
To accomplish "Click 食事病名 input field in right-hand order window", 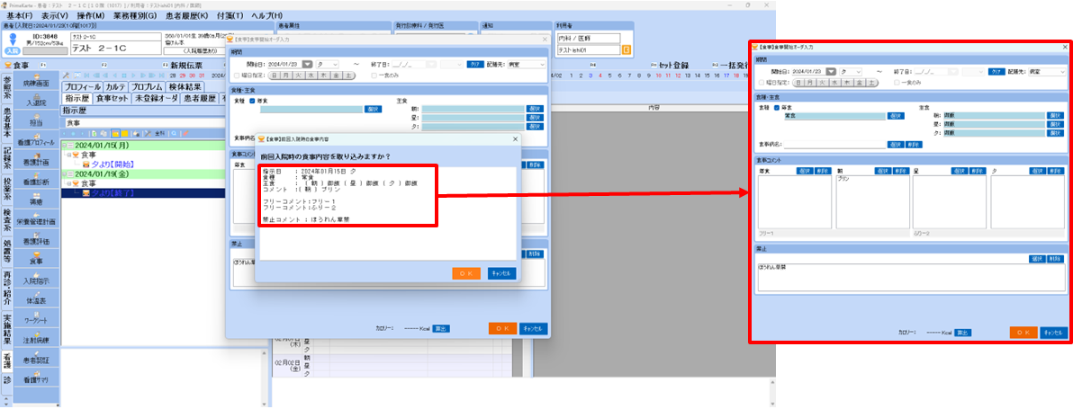I will point(834,145).
